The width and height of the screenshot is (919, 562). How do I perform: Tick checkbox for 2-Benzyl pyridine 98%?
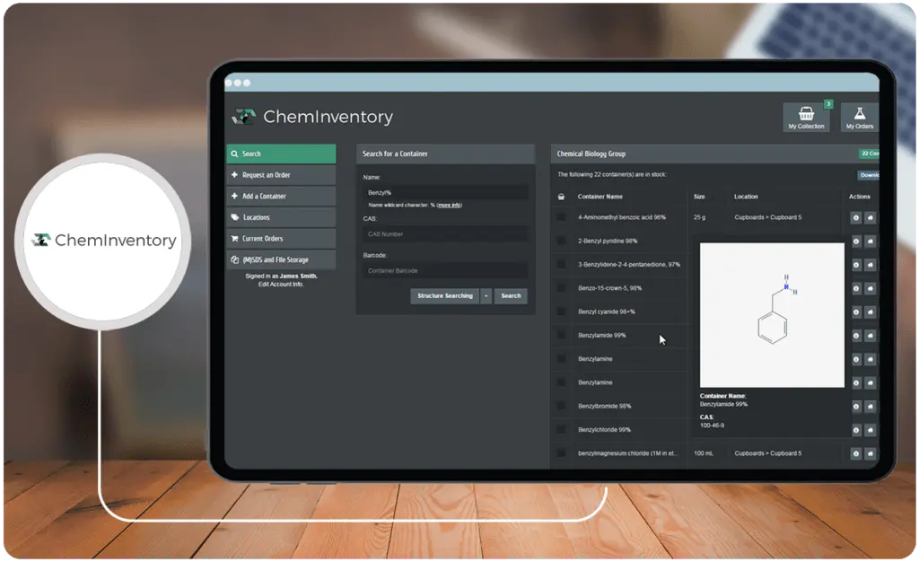[561, 241]
